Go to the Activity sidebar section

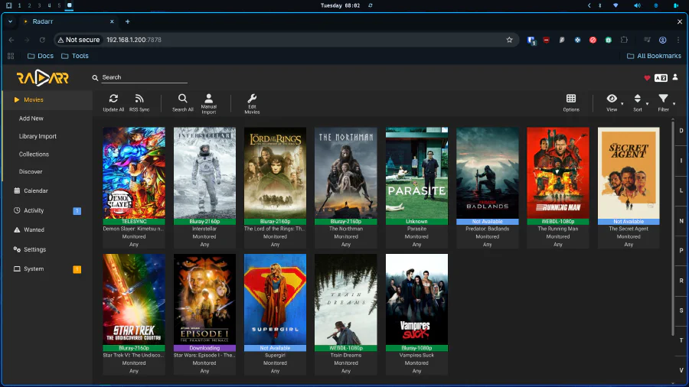[34, 210]
